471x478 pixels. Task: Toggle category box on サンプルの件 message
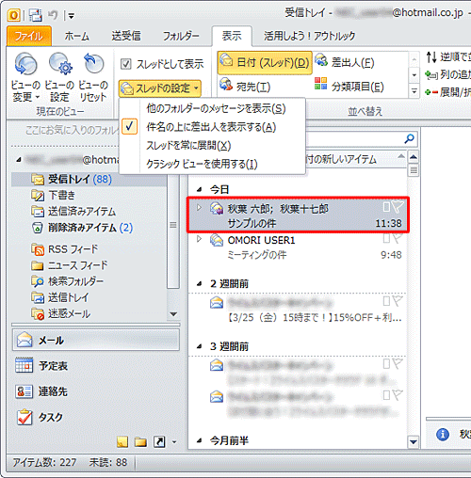386,207
